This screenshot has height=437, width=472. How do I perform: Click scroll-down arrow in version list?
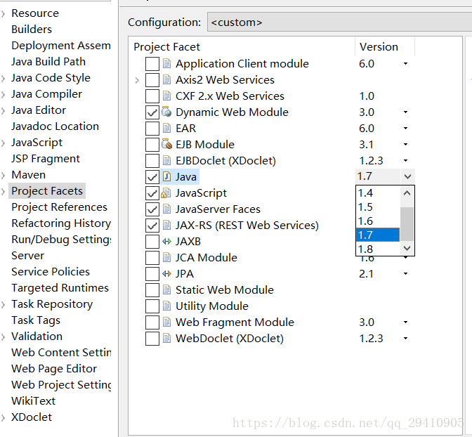coord(407,249)
